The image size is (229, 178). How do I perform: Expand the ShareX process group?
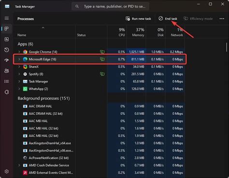pos(19,66)
